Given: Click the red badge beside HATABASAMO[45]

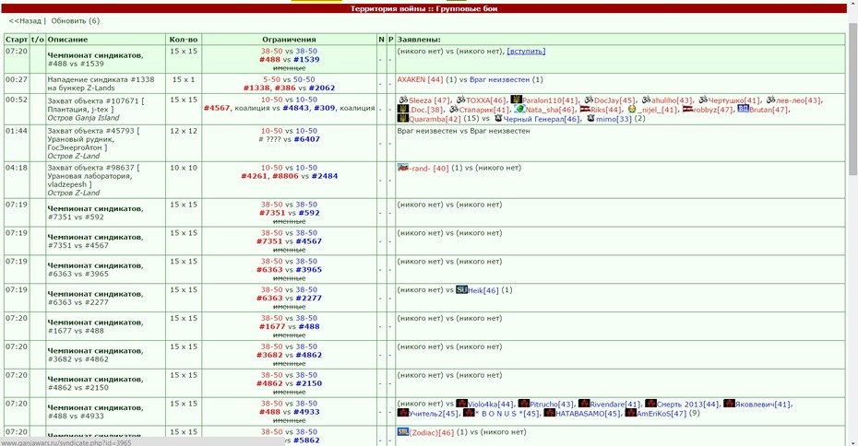Looking at the screenshot, I should click(549, 413).
